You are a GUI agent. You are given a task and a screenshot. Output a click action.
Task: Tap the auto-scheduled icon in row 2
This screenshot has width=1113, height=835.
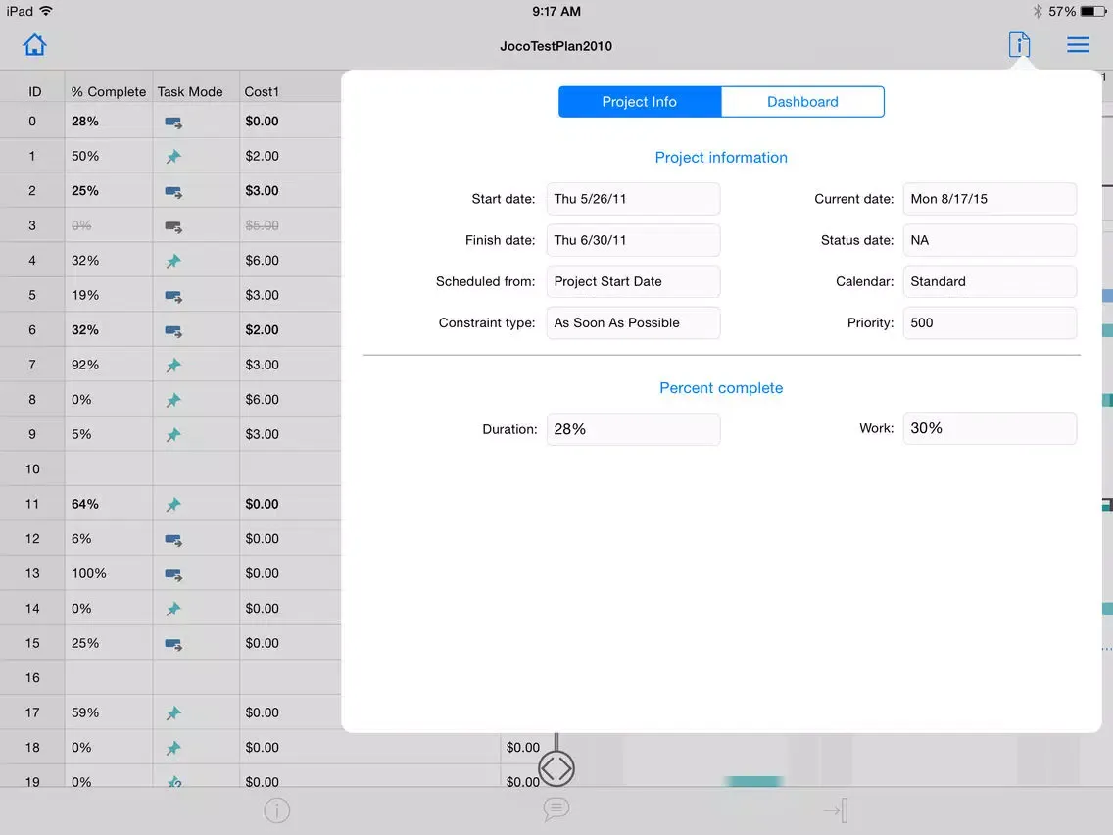pyautogui.click(x=173, y=192)
